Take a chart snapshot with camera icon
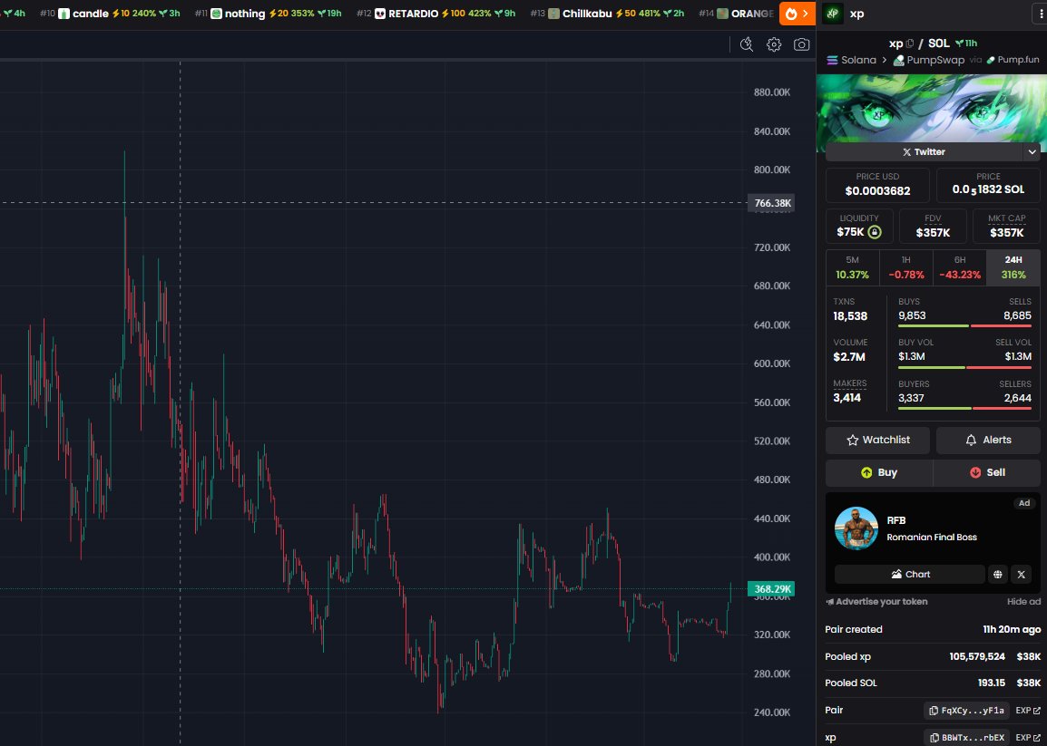The height and width of the screenshot is (746, 1047). click(x=801, y=44)
